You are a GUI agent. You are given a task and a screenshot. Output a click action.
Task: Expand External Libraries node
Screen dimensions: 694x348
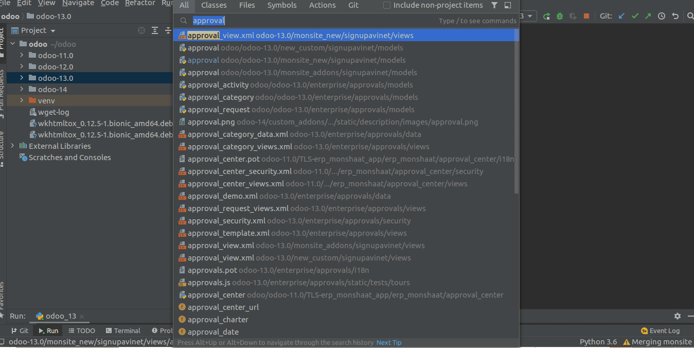click(13, 146)
